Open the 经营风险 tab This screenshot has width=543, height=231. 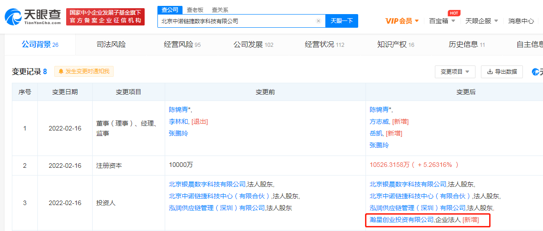click(x=182, y=45)
